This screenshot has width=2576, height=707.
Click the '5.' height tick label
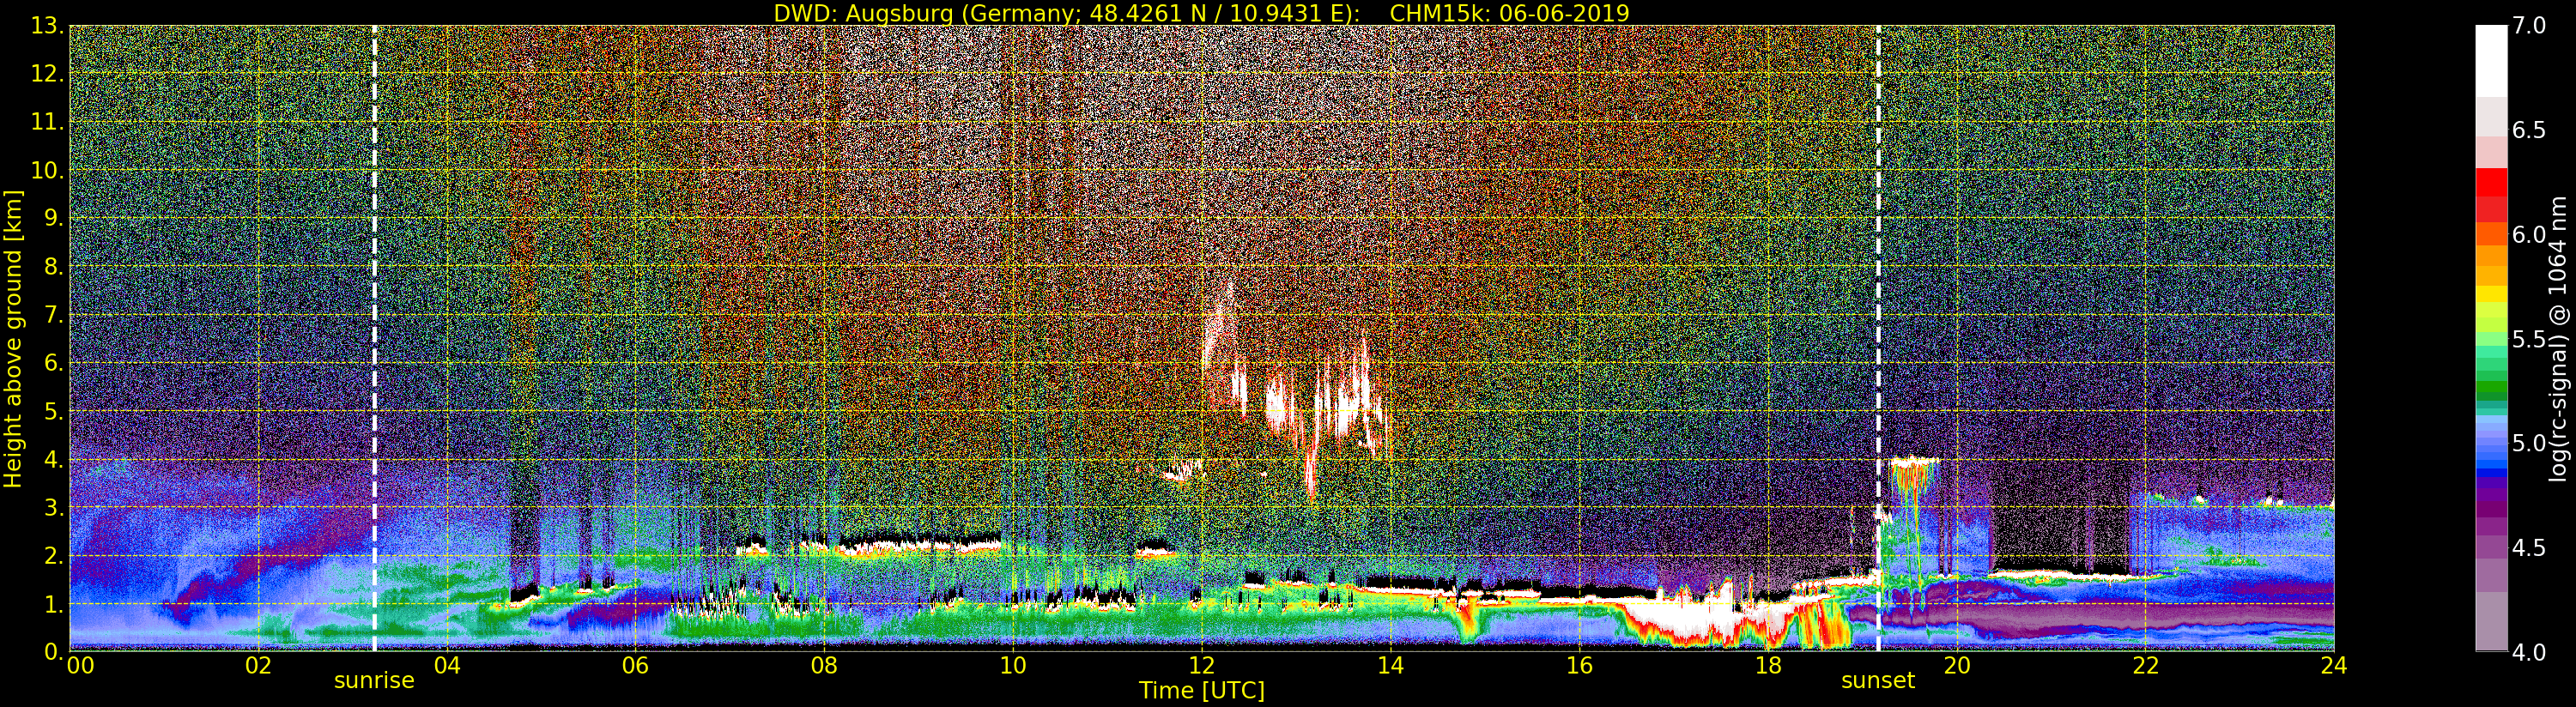tap(54, 410)
